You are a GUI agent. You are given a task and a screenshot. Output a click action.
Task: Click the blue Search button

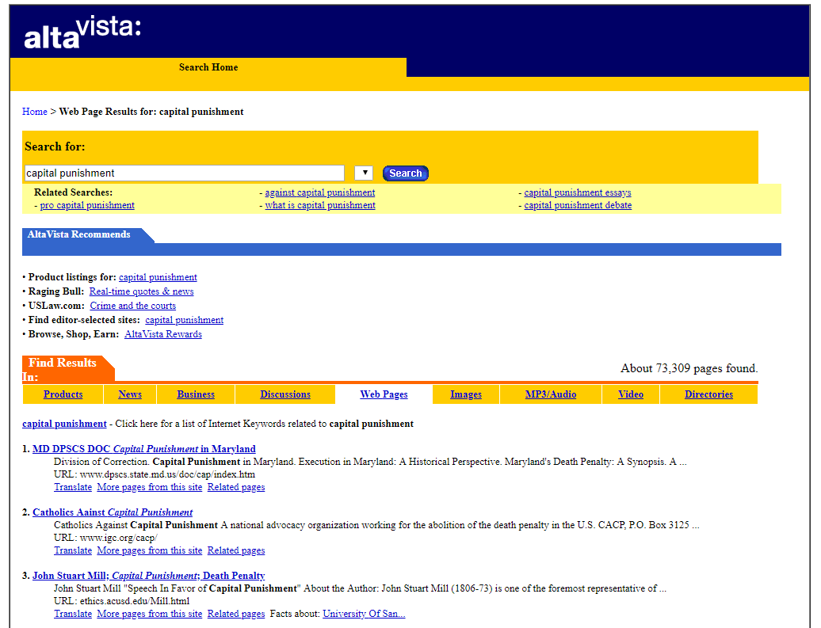click(405, 173)
